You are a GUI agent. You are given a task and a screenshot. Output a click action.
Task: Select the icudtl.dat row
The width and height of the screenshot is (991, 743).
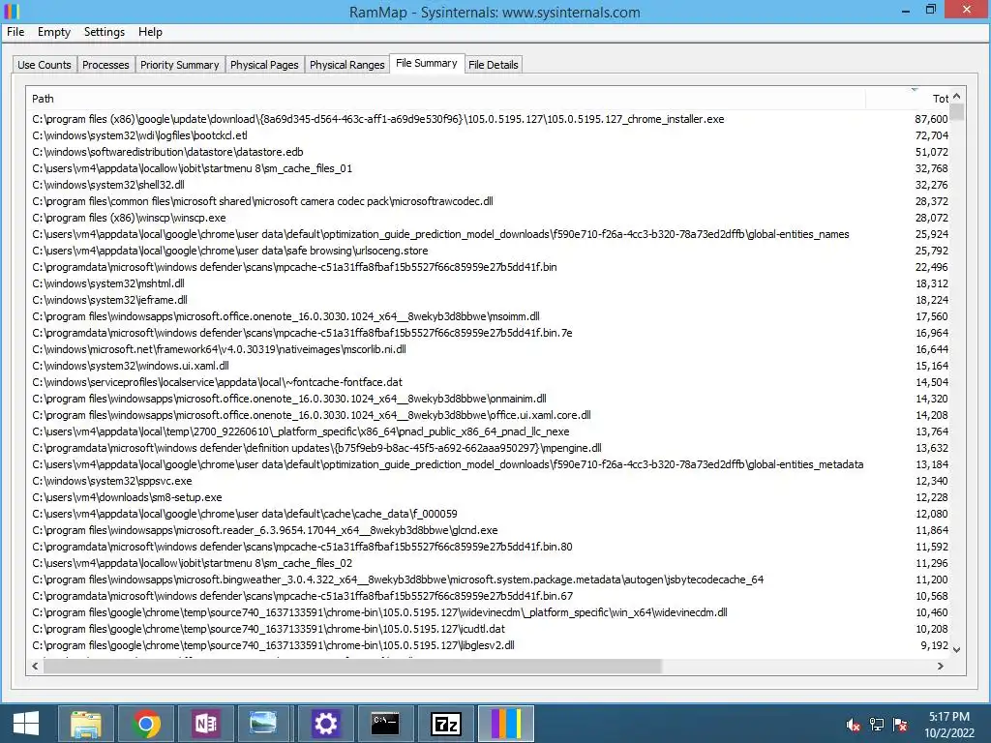click(490, 628)
